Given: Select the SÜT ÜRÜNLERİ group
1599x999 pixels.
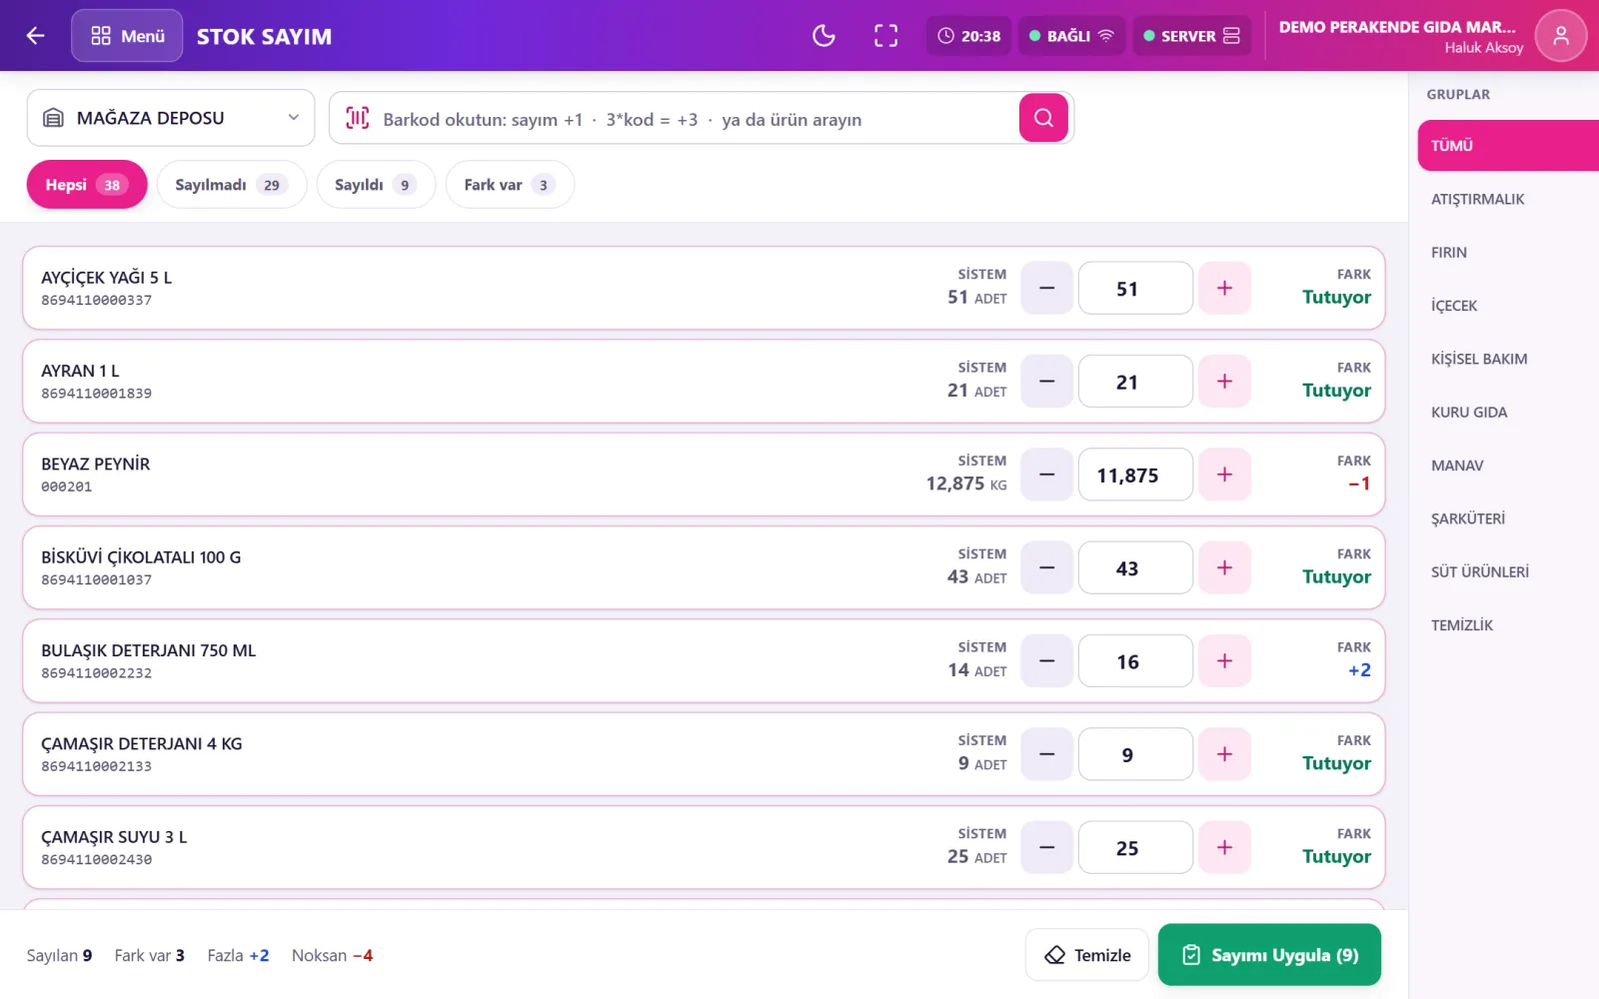Looking at the screenshot, I should click(1508, 571).
